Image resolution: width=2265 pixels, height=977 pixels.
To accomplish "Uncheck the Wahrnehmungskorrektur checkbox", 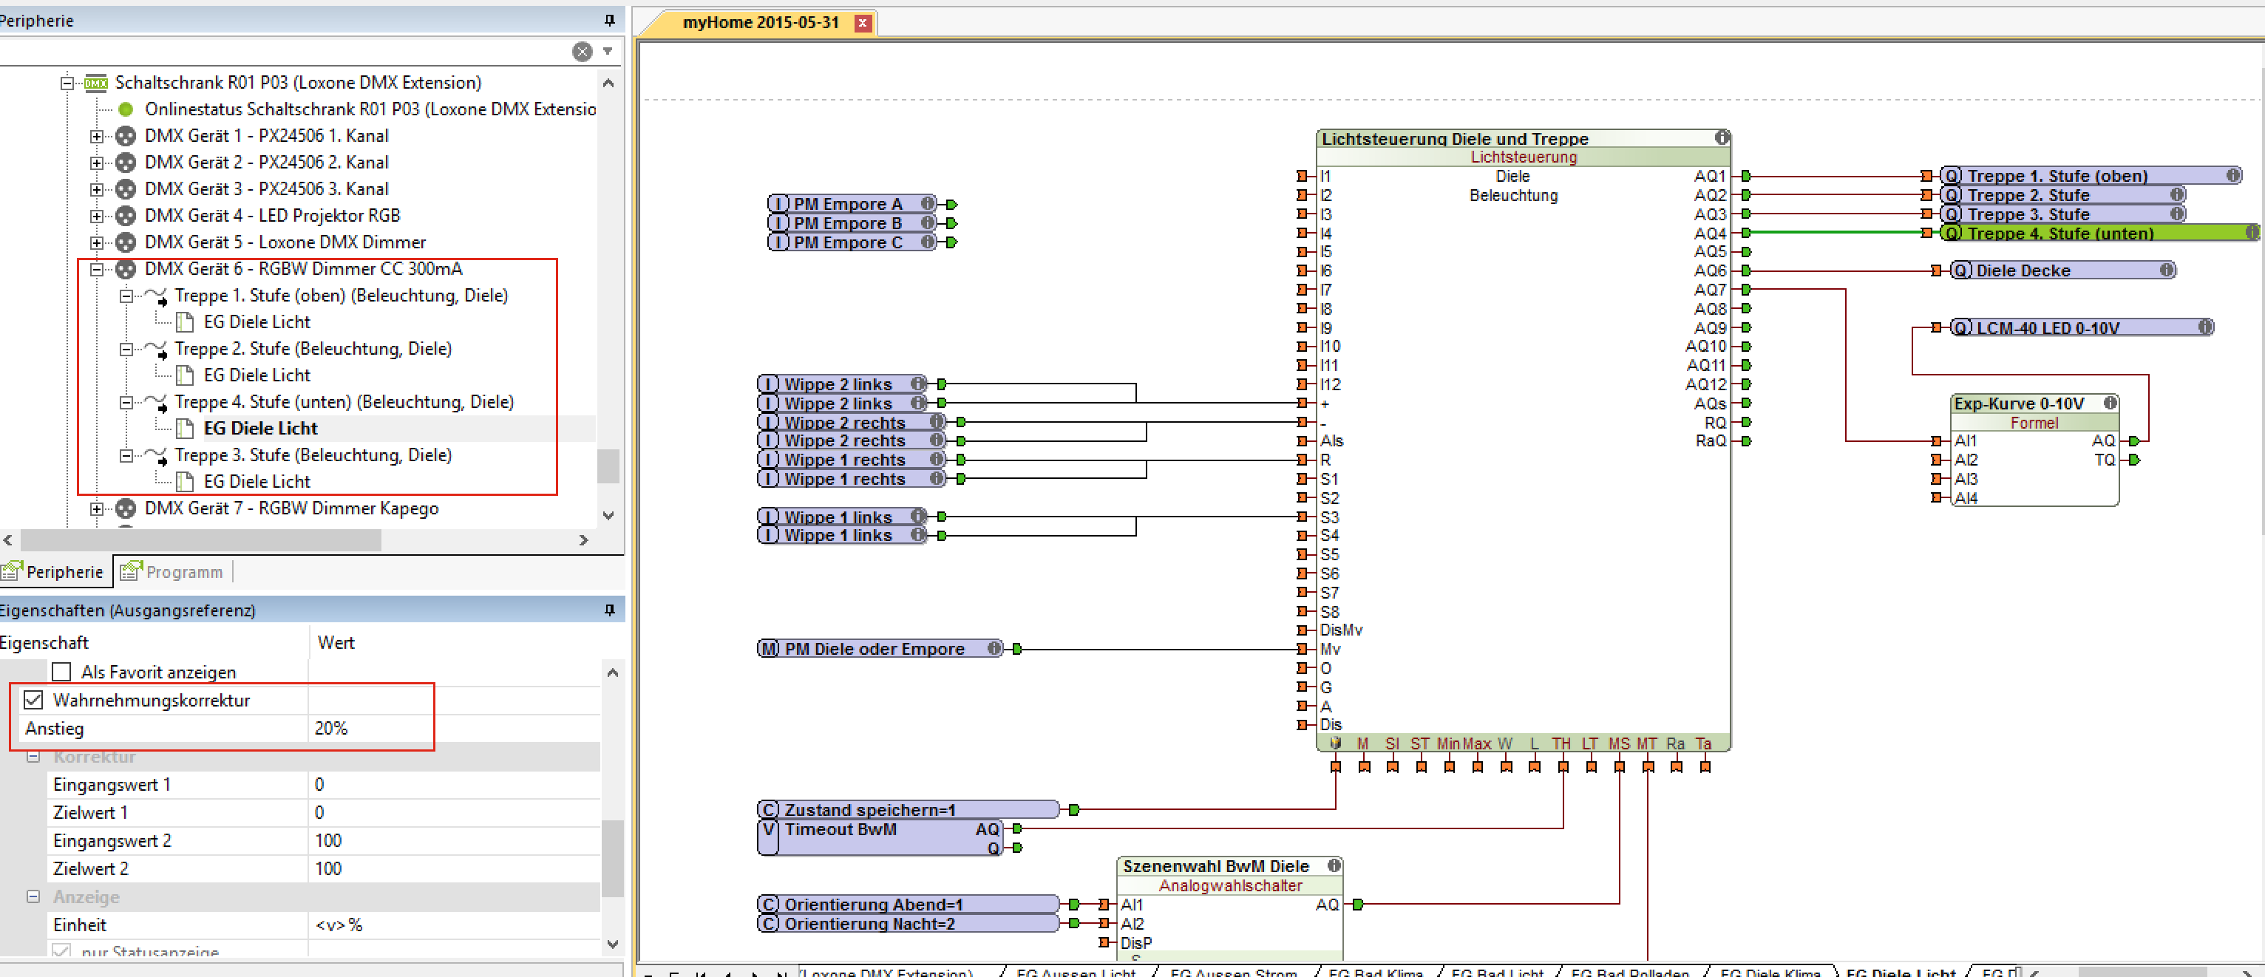I will coord(33,700).
